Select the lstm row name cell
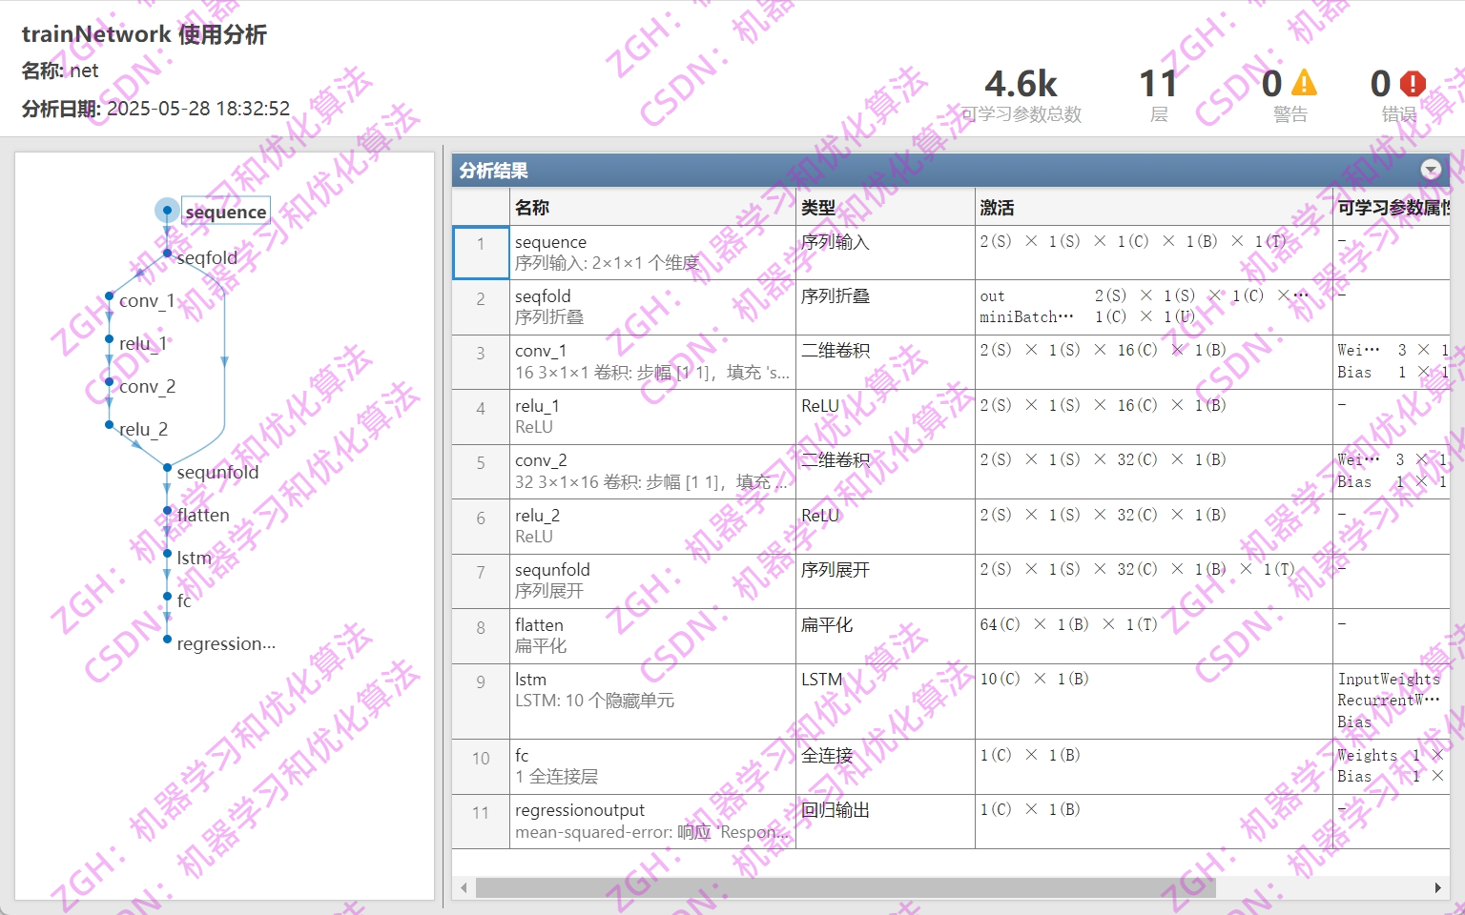 [x=652, y=701]
